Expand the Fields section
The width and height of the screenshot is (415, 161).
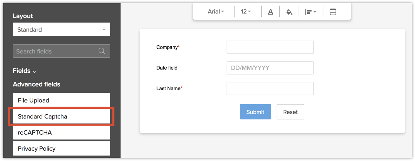pos(25,71)
